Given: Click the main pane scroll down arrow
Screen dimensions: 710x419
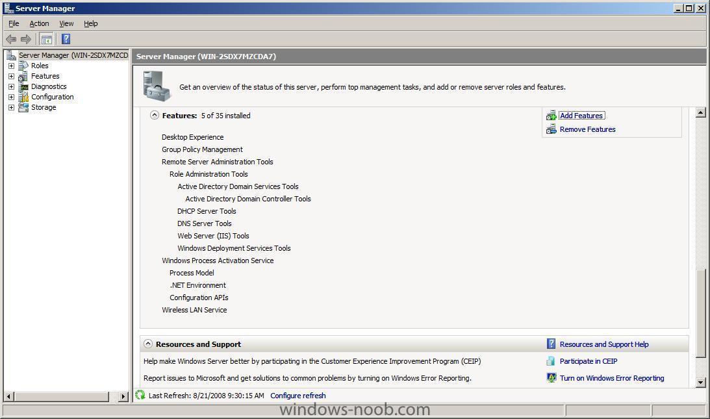Looking at the screenshot, I should 700,383.
